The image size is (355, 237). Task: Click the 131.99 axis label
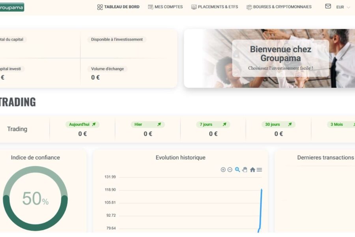pyautogui.click(x=110, y=177)
